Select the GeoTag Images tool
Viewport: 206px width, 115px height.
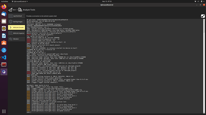pos(16,22)
